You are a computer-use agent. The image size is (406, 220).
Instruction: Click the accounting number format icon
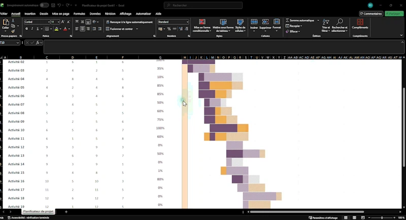(x=160, y=29)
